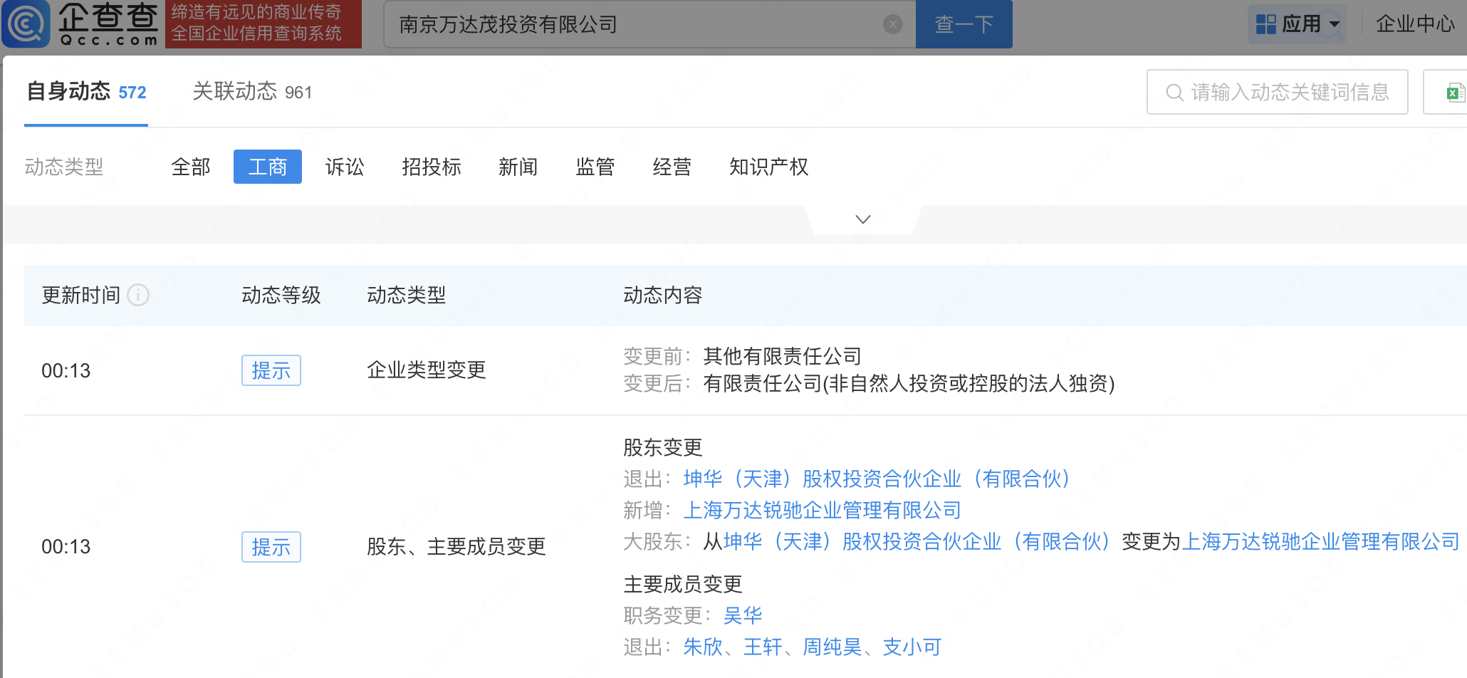Select the 监管 filter

pyautogui.click(x=595, y=167)
